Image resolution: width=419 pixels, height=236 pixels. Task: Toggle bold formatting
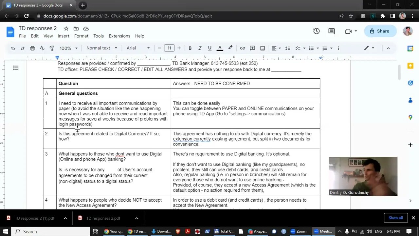tap(190, 48)
